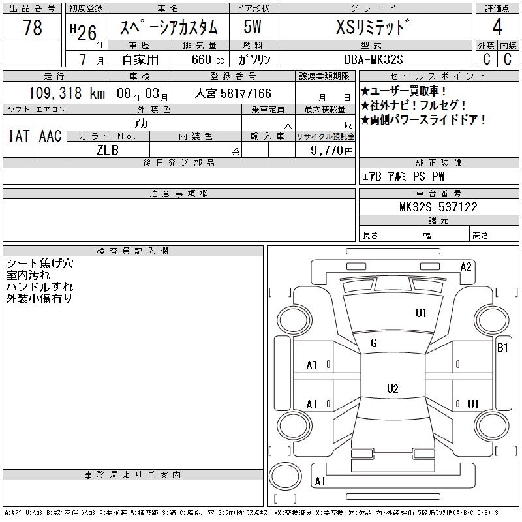Click the 幅 dimension field
Screen dimensions: 522x522
click(x=444, y=234)
